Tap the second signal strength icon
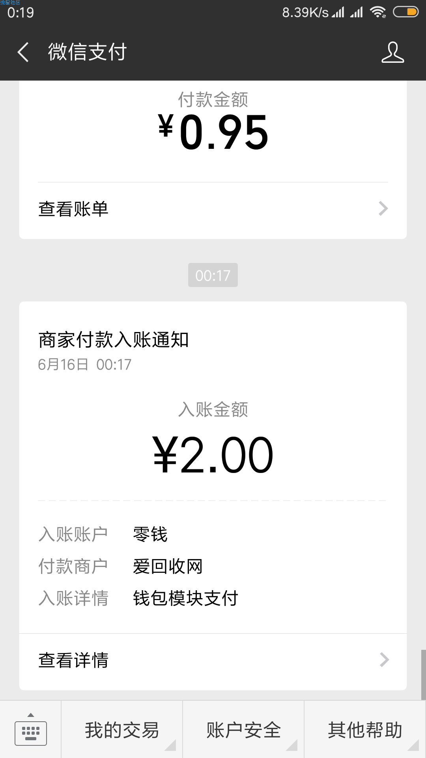The width and height of the screenshot is (426, 758). click(x=357, y=12)
